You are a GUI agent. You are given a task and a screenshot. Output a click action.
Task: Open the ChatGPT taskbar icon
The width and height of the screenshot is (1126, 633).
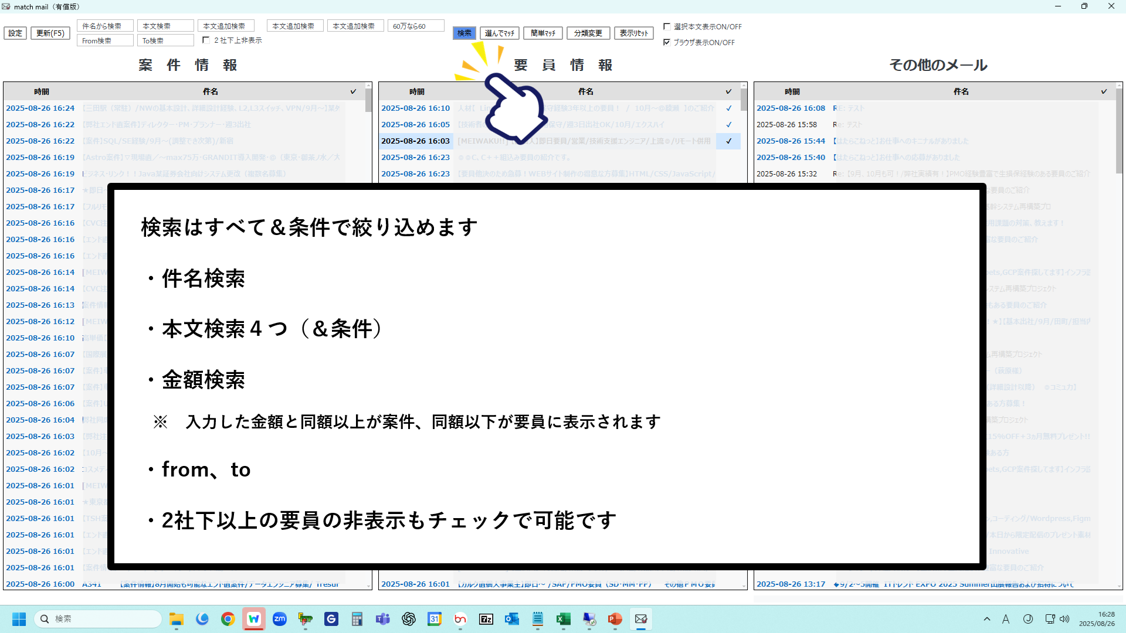tap(409, 619)
